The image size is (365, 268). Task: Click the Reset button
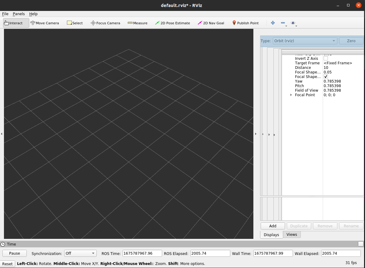click(x=7, y=264)
